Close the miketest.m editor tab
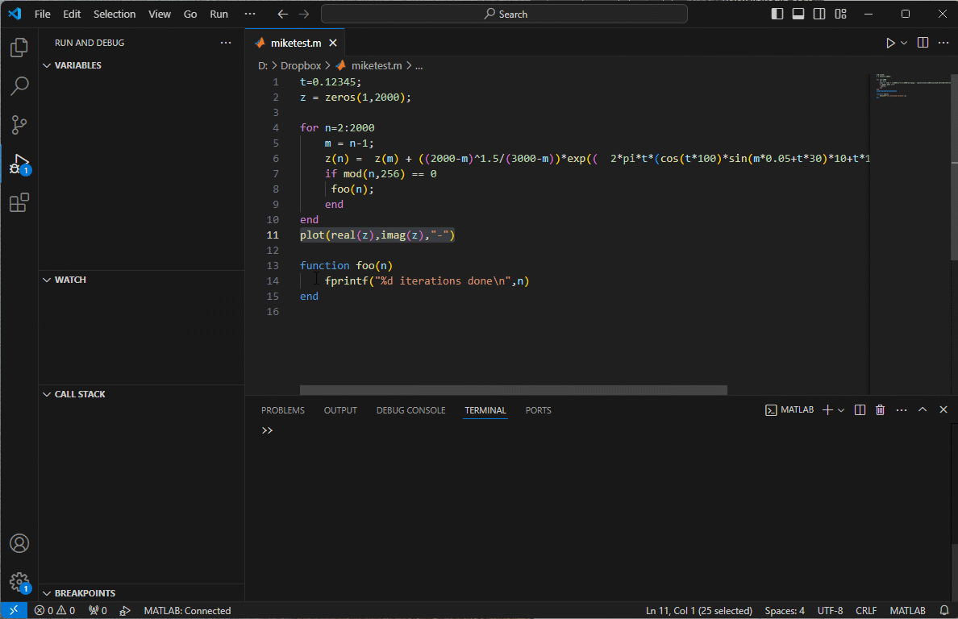 coord(333,43)
